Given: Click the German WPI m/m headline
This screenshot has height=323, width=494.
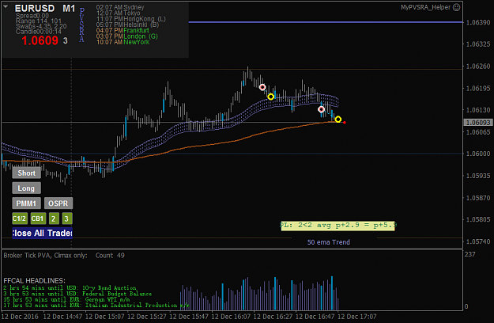Looking at the screenshot, I should click(66, 299).
